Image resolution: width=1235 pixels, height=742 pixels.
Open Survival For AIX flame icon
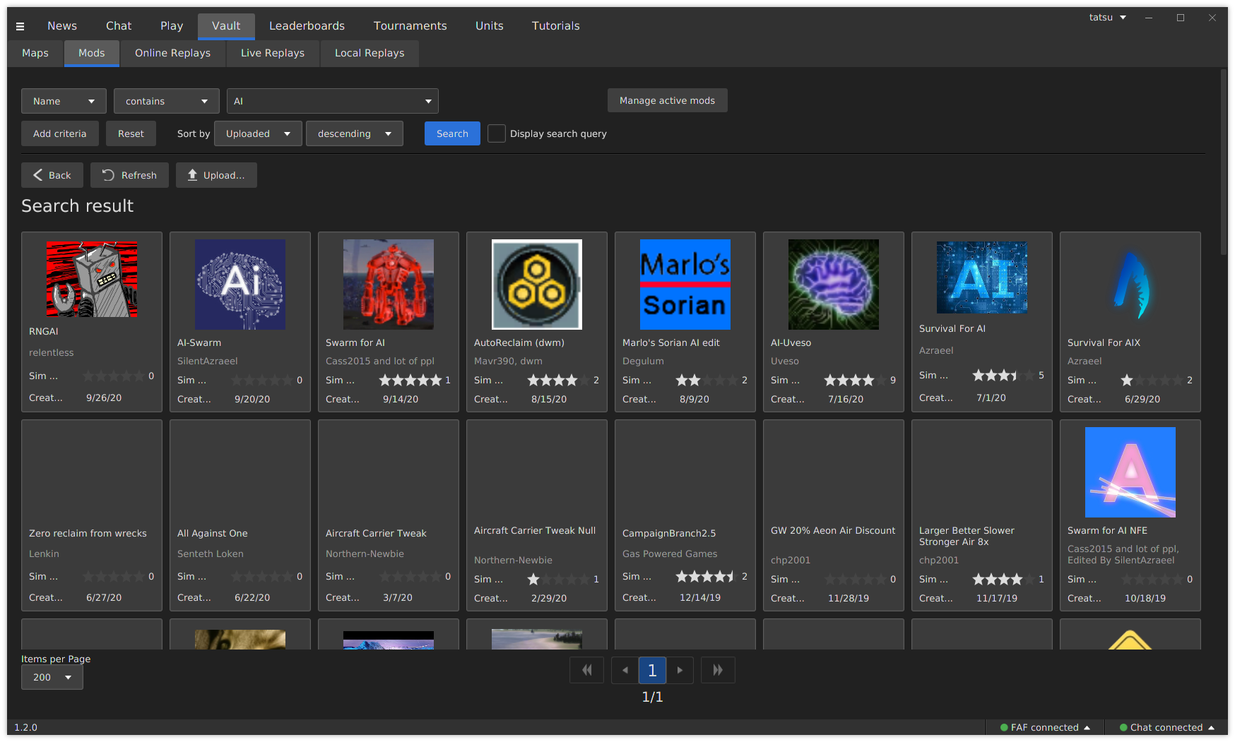(1130, 285)
